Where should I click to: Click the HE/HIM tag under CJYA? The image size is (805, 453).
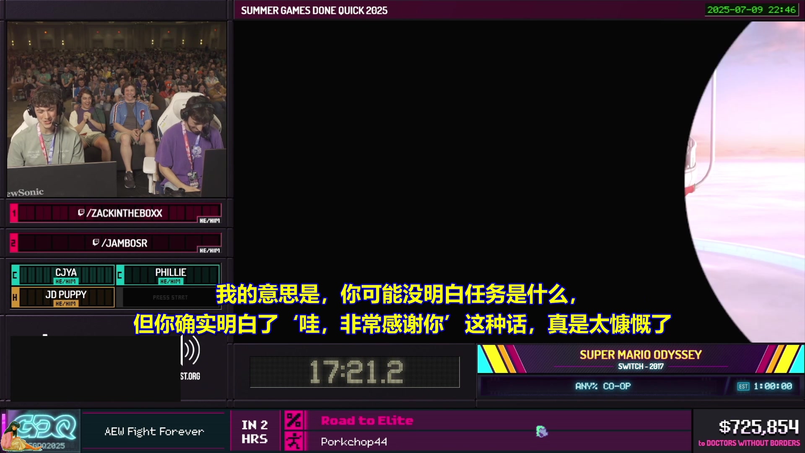(66, 281)
